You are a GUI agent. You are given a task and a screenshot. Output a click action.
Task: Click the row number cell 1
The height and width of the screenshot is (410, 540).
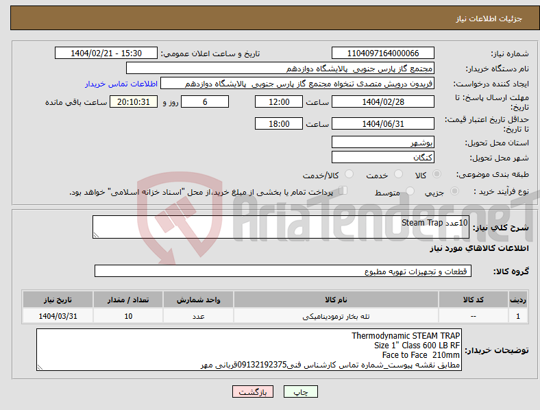(518, 316)
